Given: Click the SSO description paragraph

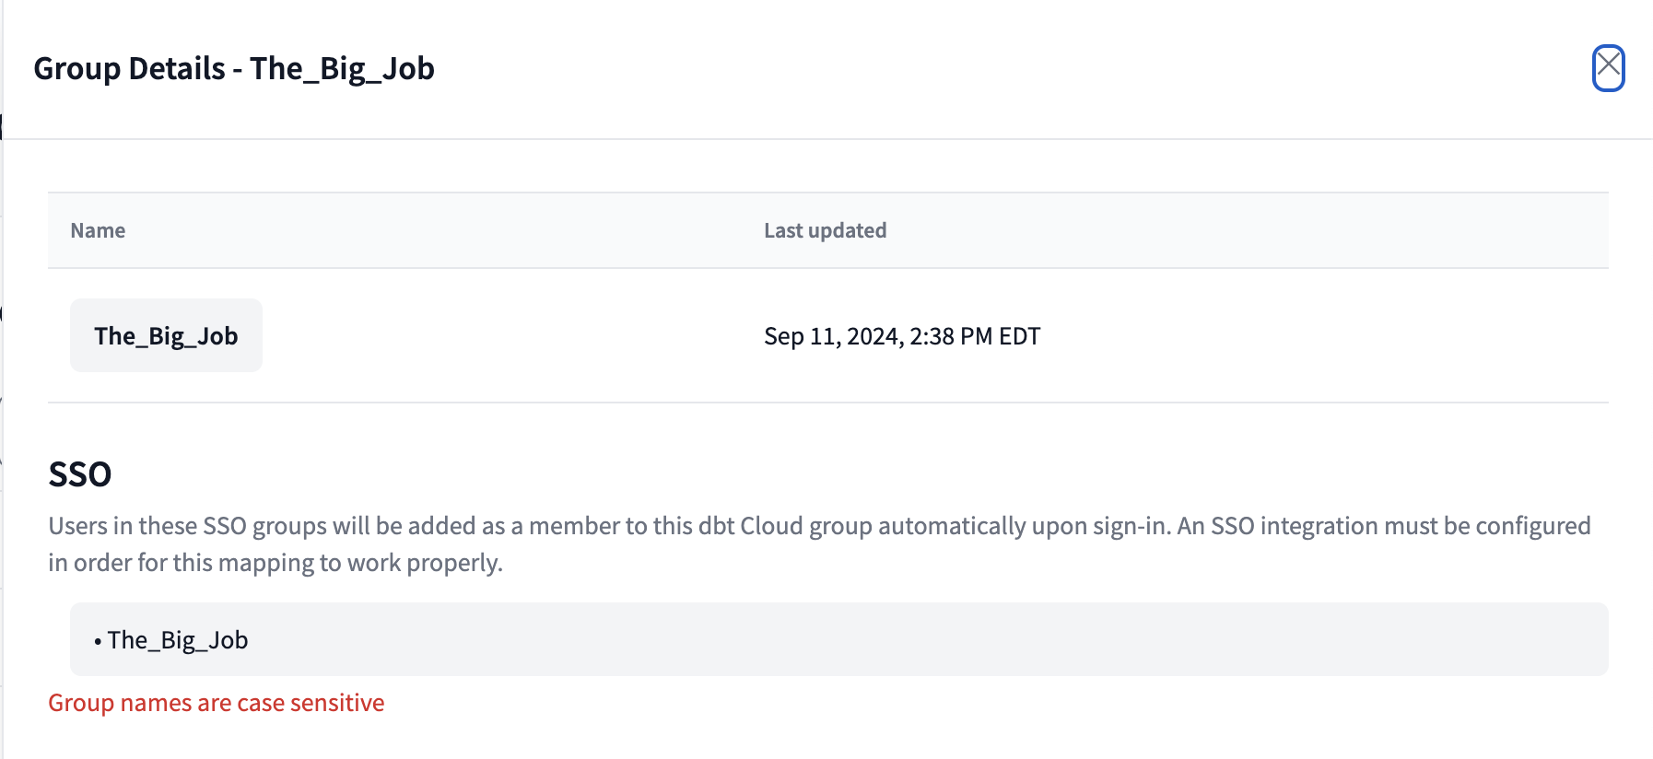Looking at the screenshot, I should tap(820, 543).
